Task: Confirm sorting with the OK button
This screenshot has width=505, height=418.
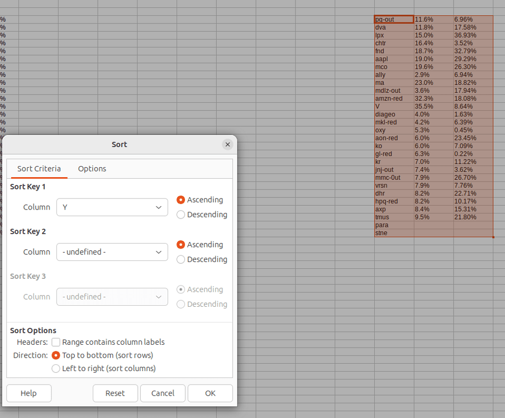Action: point(210,393)
